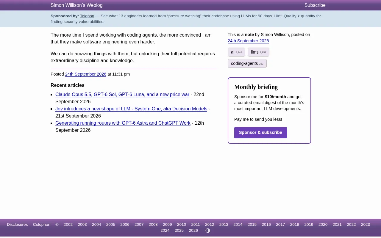
Task: Go to the 2007 archive
Action: click(139, 225)
